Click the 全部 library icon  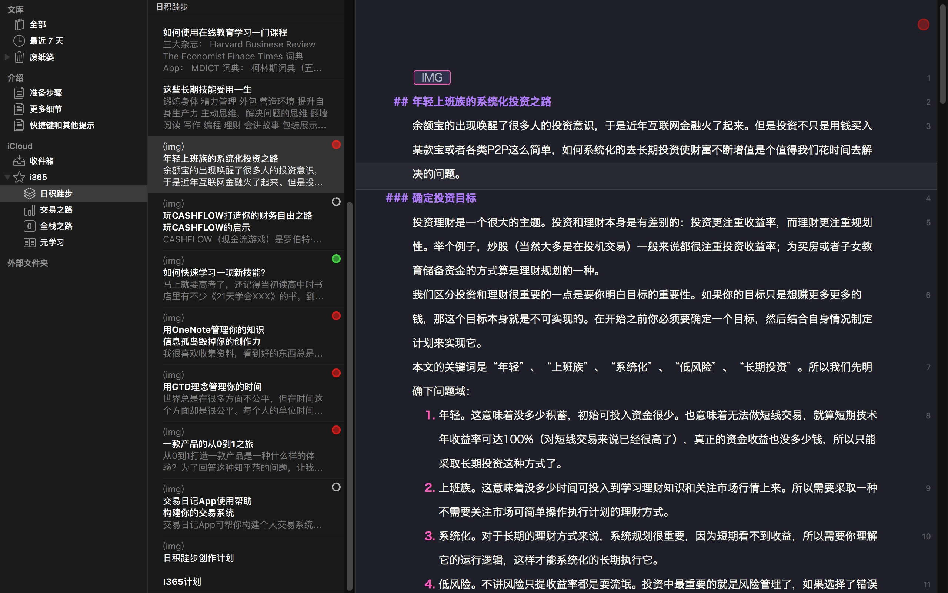point(19,24)
